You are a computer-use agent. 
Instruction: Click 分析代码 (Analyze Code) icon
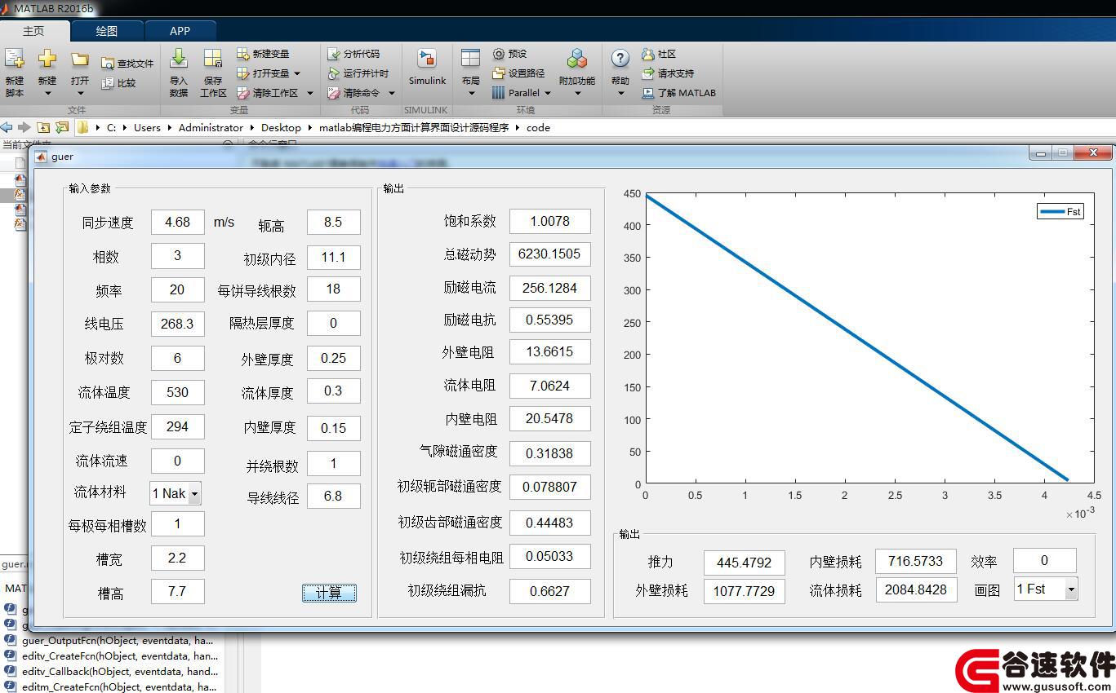point(333,53)
